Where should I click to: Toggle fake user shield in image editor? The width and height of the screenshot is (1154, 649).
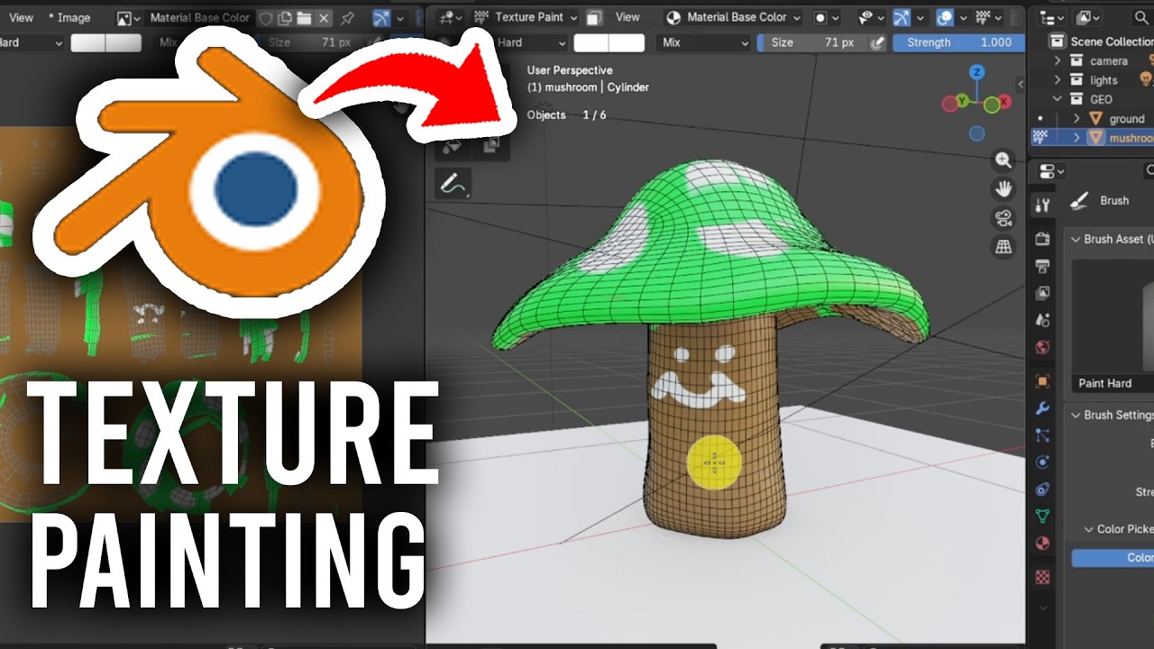point(266,17)
